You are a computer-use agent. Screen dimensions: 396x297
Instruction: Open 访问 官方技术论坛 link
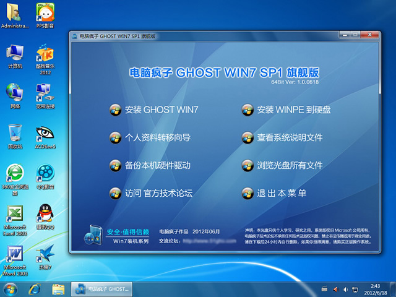pos(158,193)
